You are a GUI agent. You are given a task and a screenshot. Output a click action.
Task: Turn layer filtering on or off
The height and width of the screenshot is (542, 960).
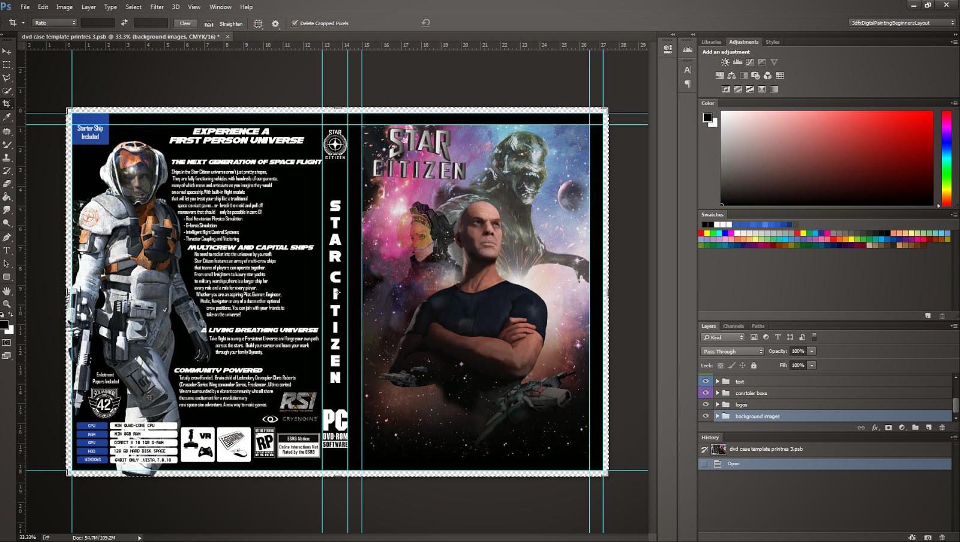click(x=814, y=337)
